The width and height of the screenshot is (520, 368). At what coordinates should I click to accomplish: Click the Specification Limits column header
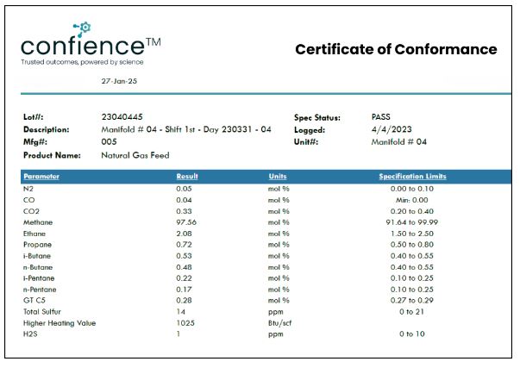coord(412,176)
